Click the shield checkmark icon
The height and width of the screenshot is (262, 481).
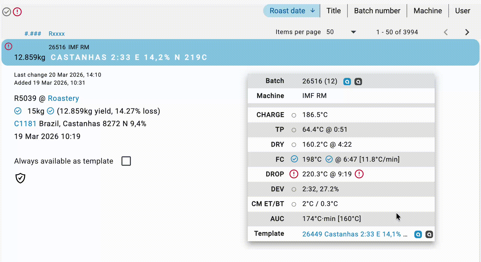coord(20,178)
